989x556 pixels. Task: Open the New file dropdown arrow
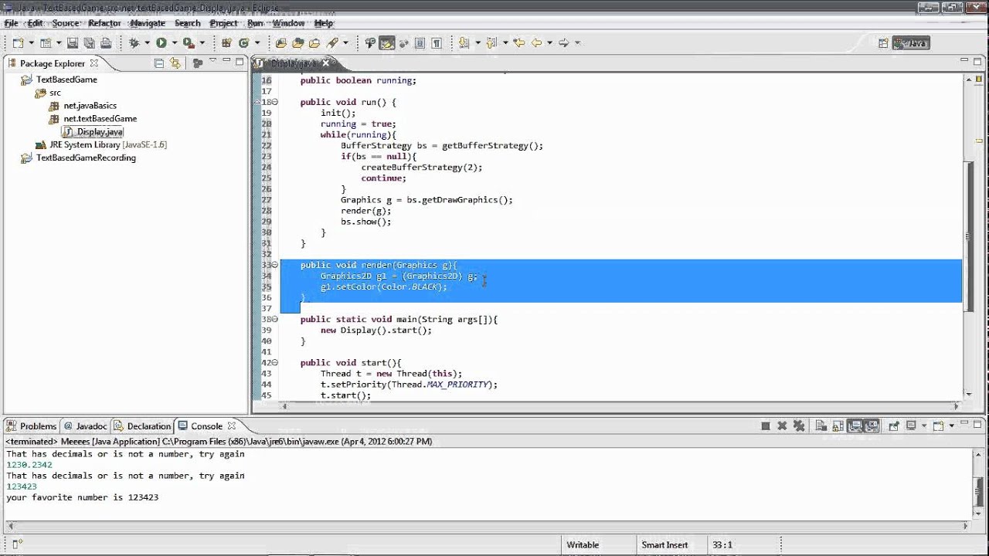pyautogui.click(x=32, y=43)
